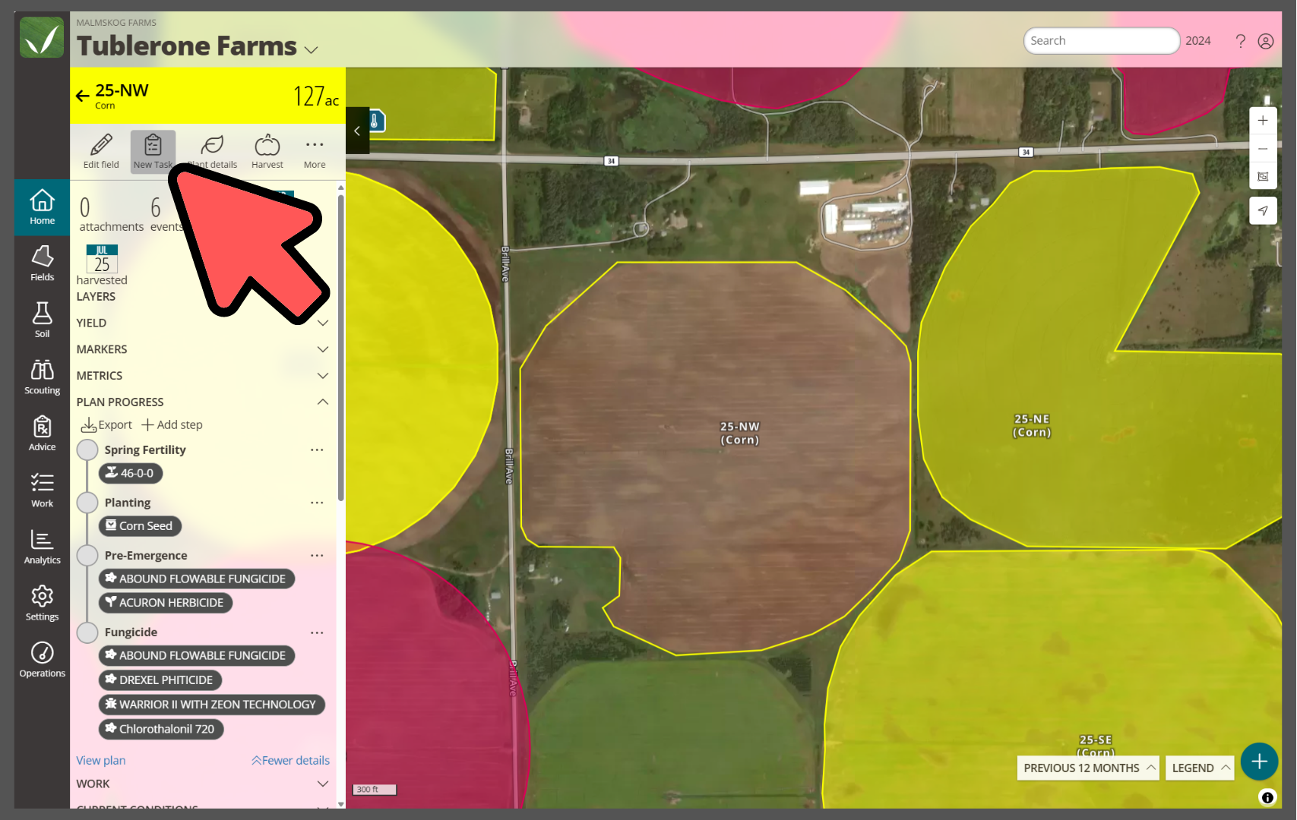
Task: Select the 25-NW (Corn) field on map
Action: (739, 433)
